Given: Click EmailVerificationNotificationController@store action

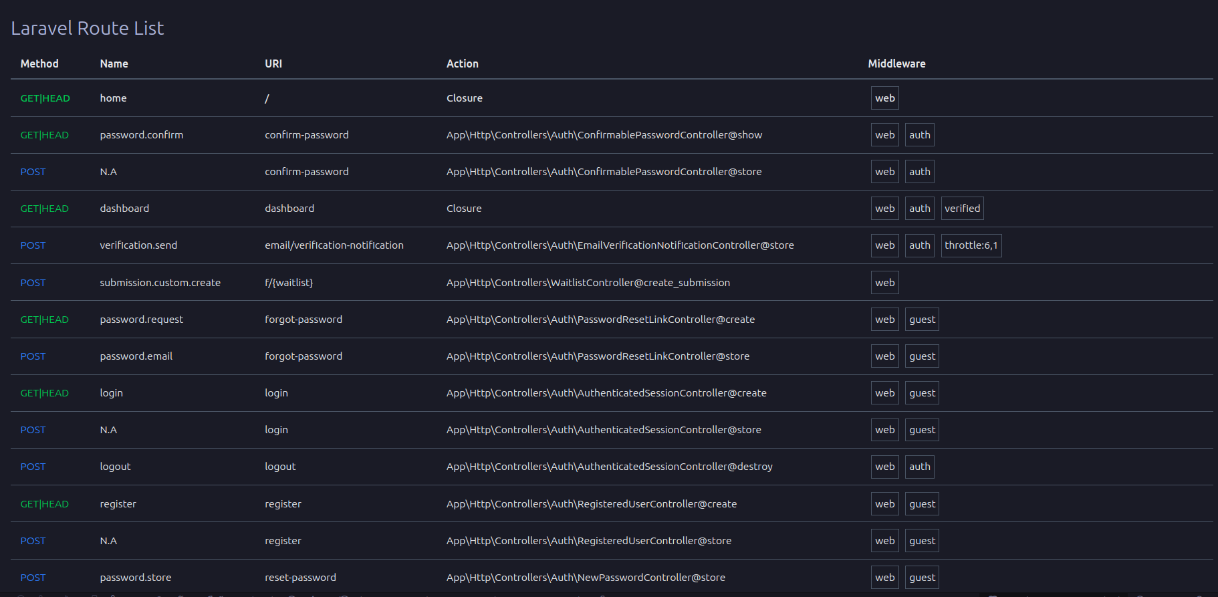Looking at the screenshot, I should [x=620, y=245].
